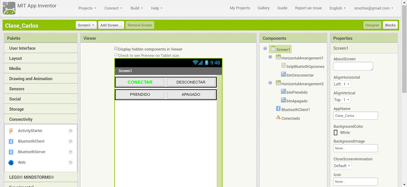The width and height of the screenshot is (407, 187).
Task: Select the BluetoothServer icon in palette
Action: (11, 152)
